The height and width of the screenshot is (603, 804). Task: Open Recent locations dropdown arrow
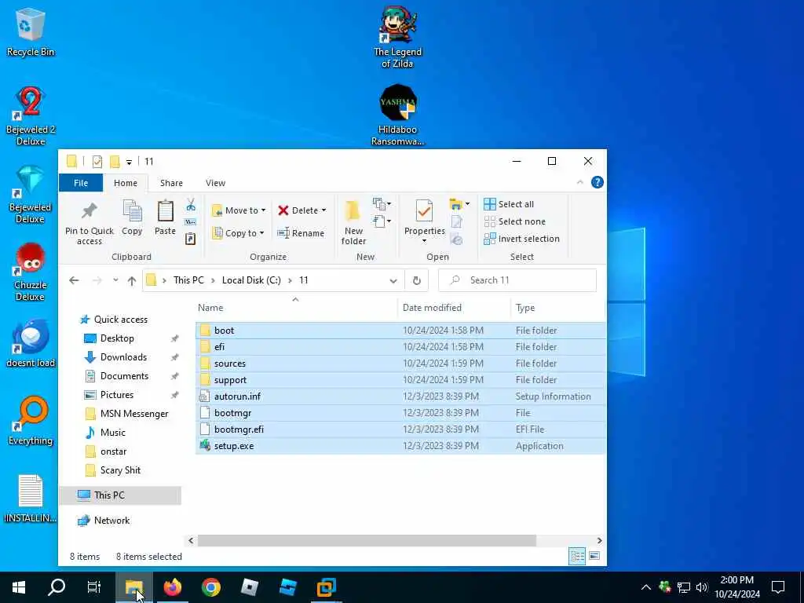coord(115,280)
